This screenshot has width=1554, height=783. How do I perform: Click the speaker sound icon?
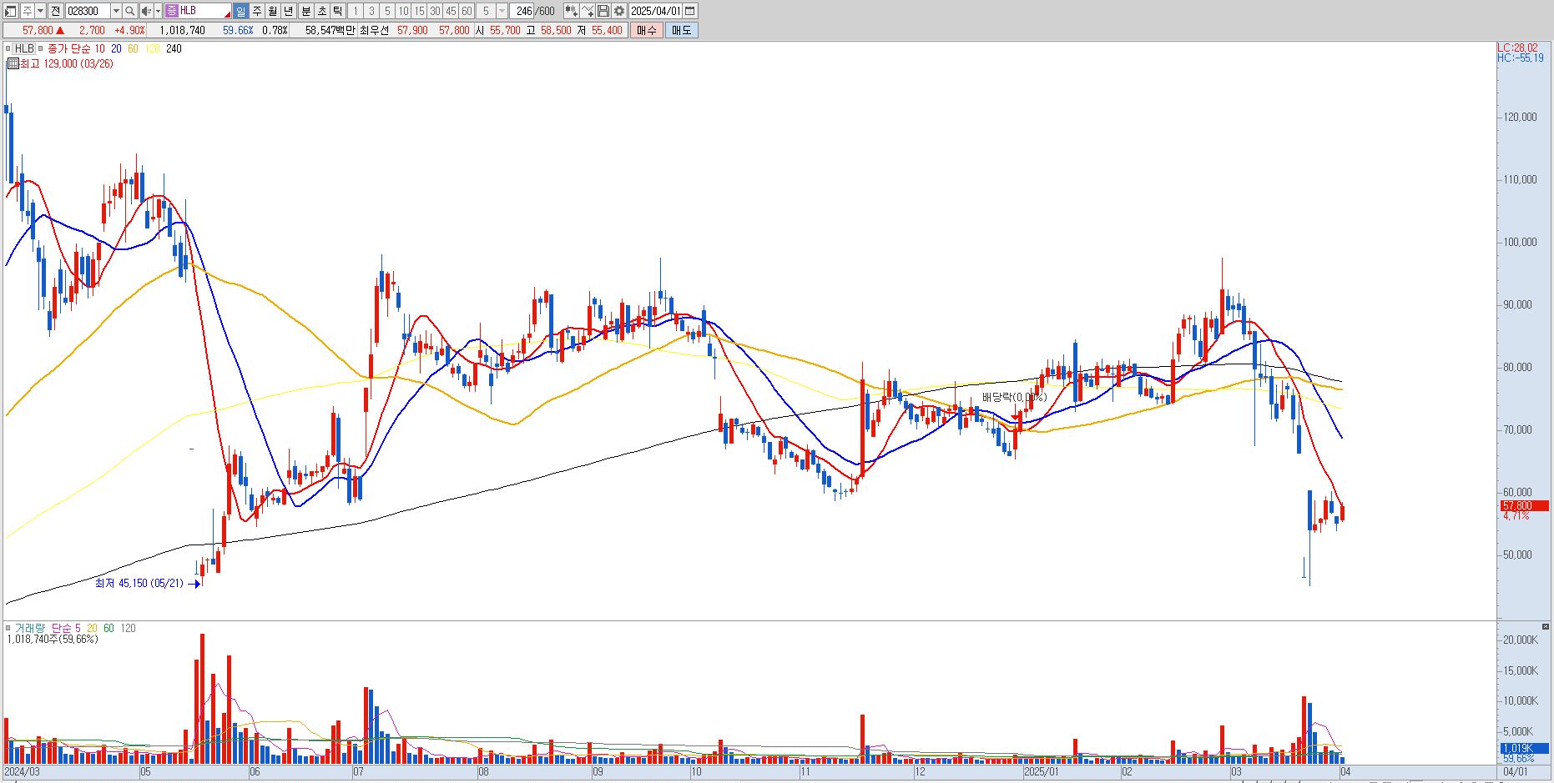146,11
